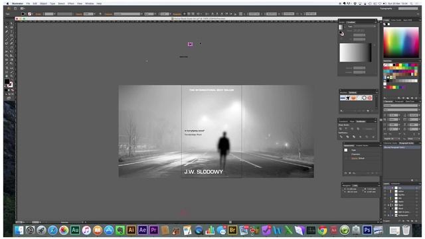Open Google Chrome from the Dock
425x239 pixels.
322,230
